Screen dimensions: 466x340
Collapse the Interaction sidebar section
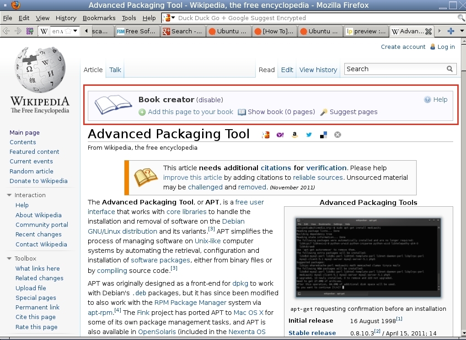(x=9, y=195)
